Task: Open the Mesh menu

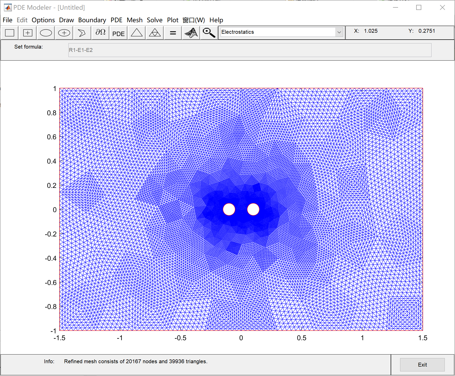Action: pyautogui.click(x=135, y=20)
